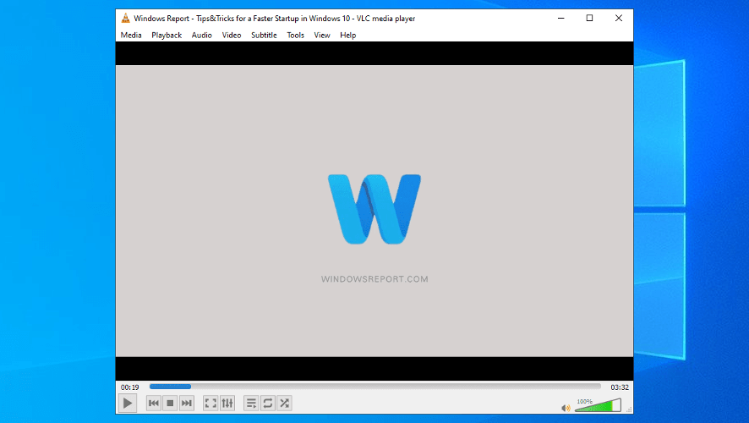
Task: Skip to next media track
Action: click(x=187, y=403)
